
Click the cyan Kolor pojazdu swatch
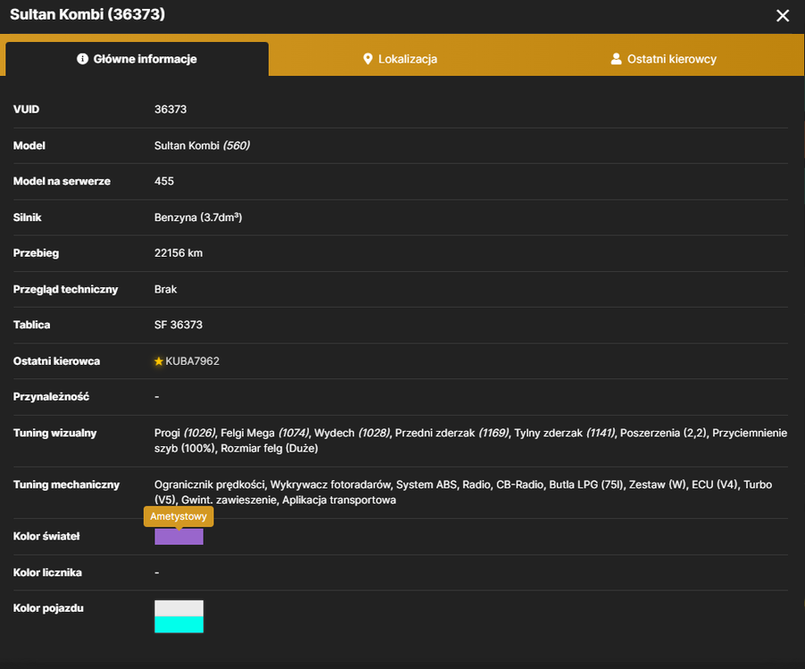coord(178,624)
